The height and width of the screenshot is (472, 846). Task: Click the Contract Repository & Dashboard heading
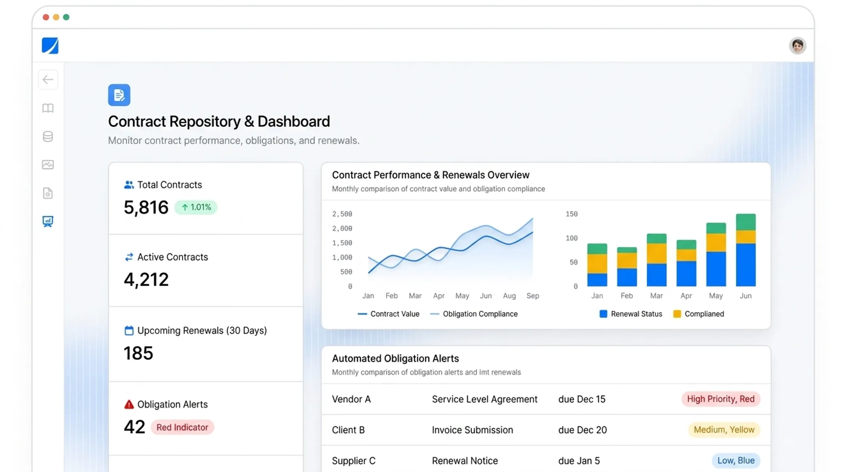coord(219,121)
